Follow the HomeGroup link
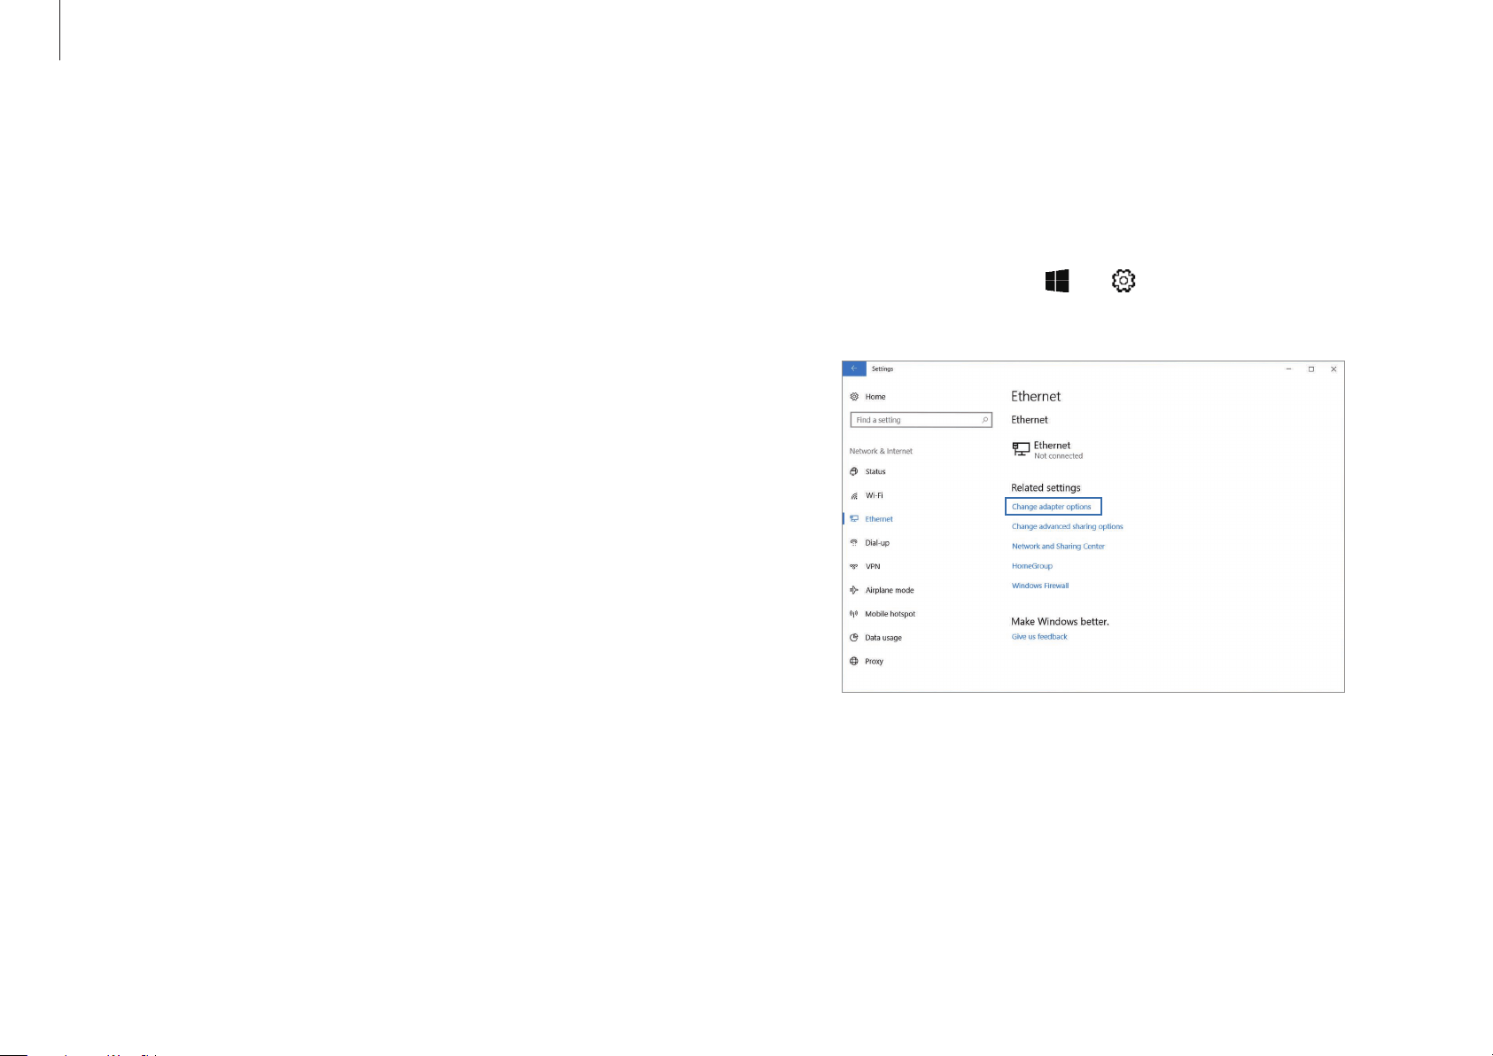The image size is (1493, 1056). [1032, 566]
